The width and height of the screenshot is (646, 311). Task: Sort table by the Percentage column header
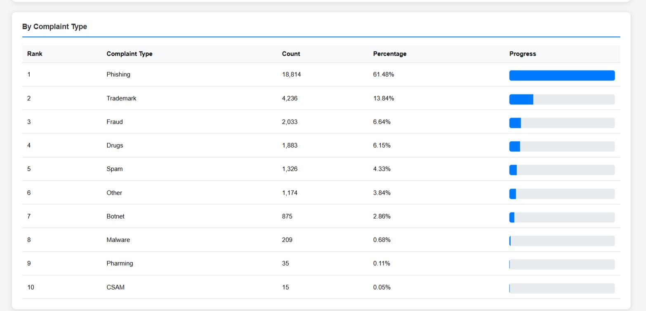click(x=389, y=54)
